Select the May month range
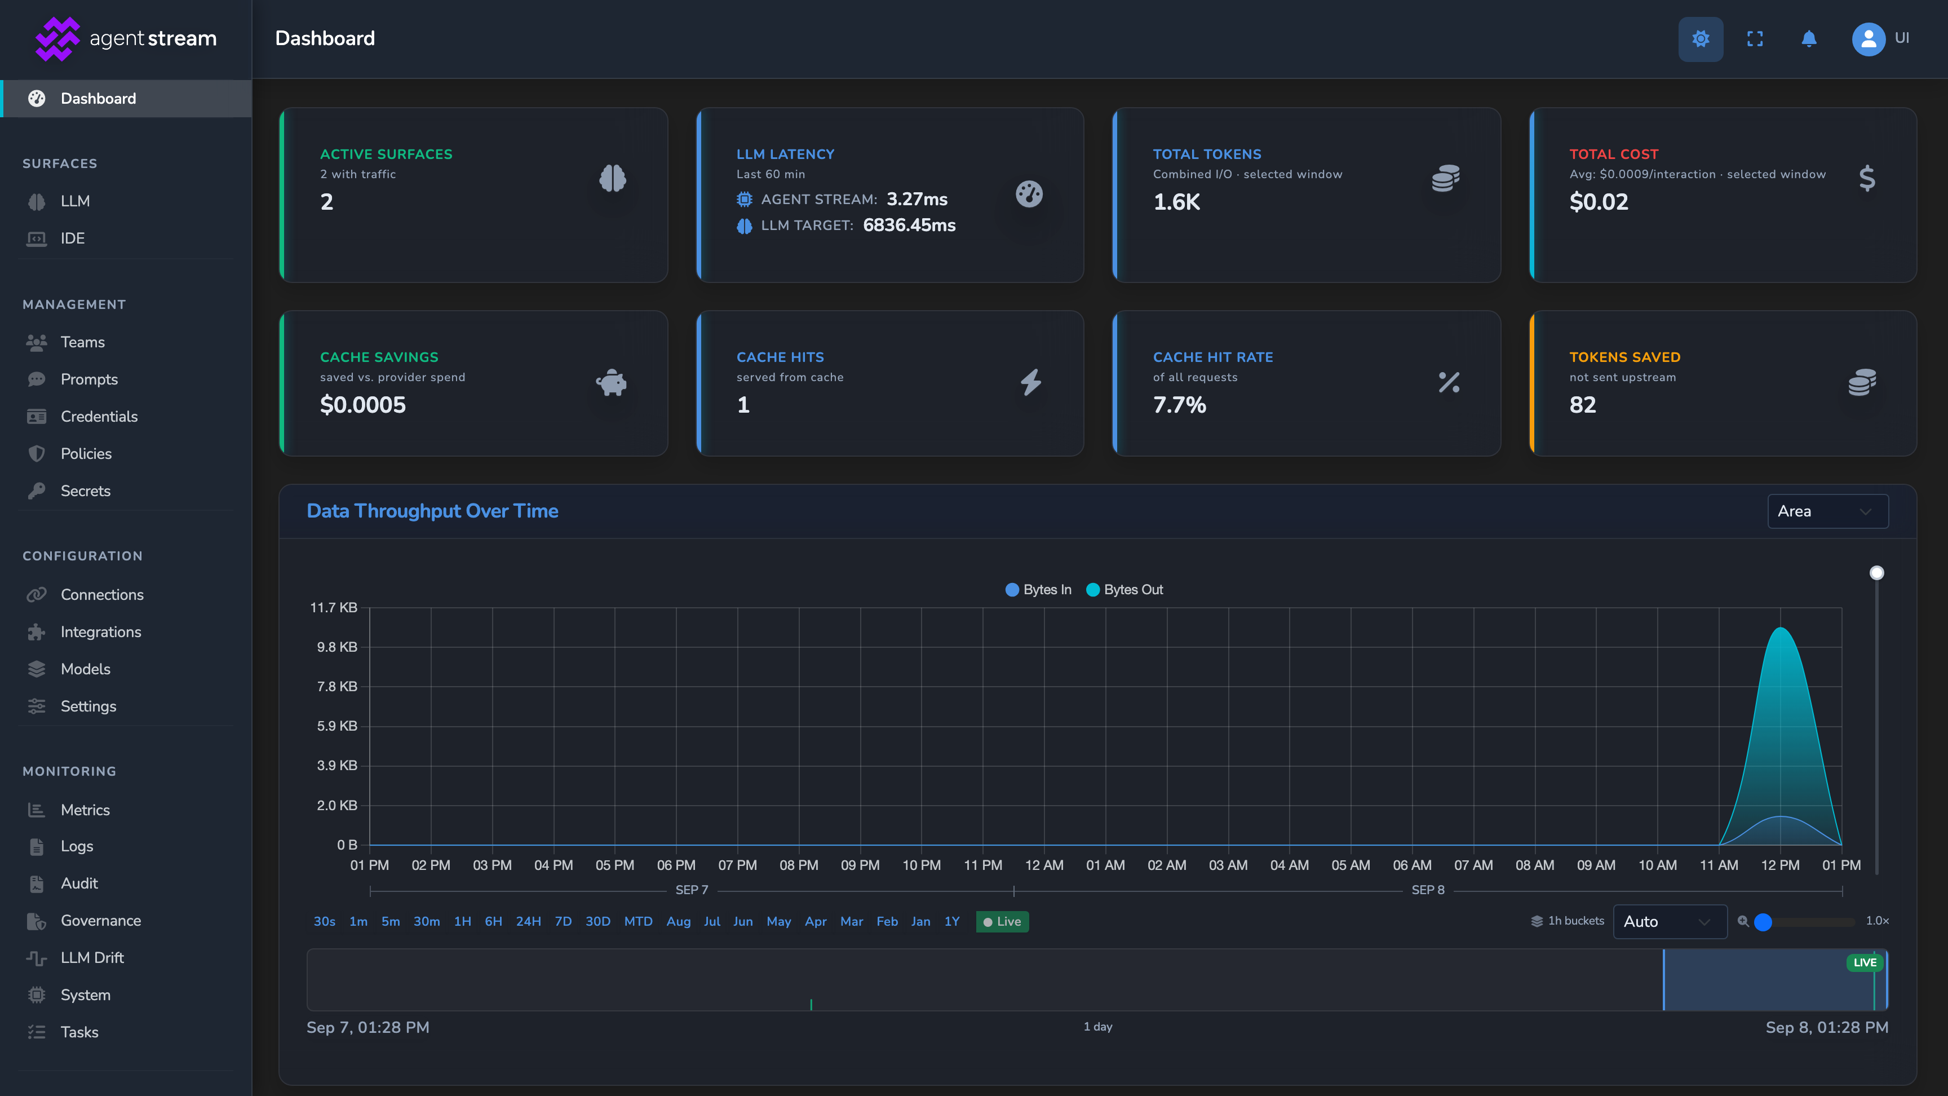 coord(778,921)
